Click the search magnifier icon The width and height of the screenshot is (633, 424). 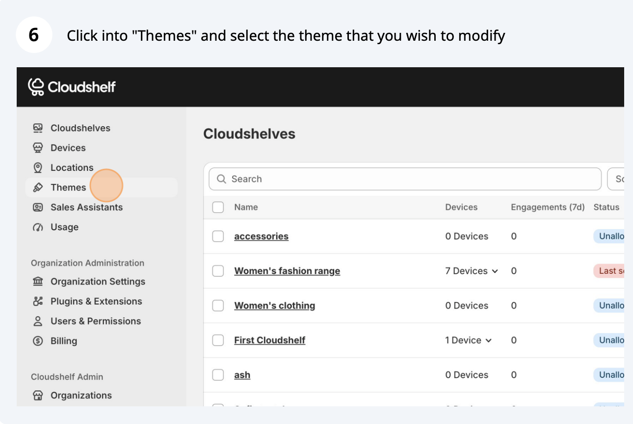(x=221, y=179)
